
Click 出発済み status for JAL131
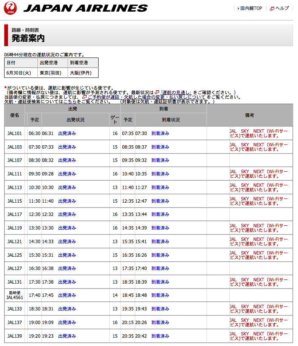click(67, 282)
